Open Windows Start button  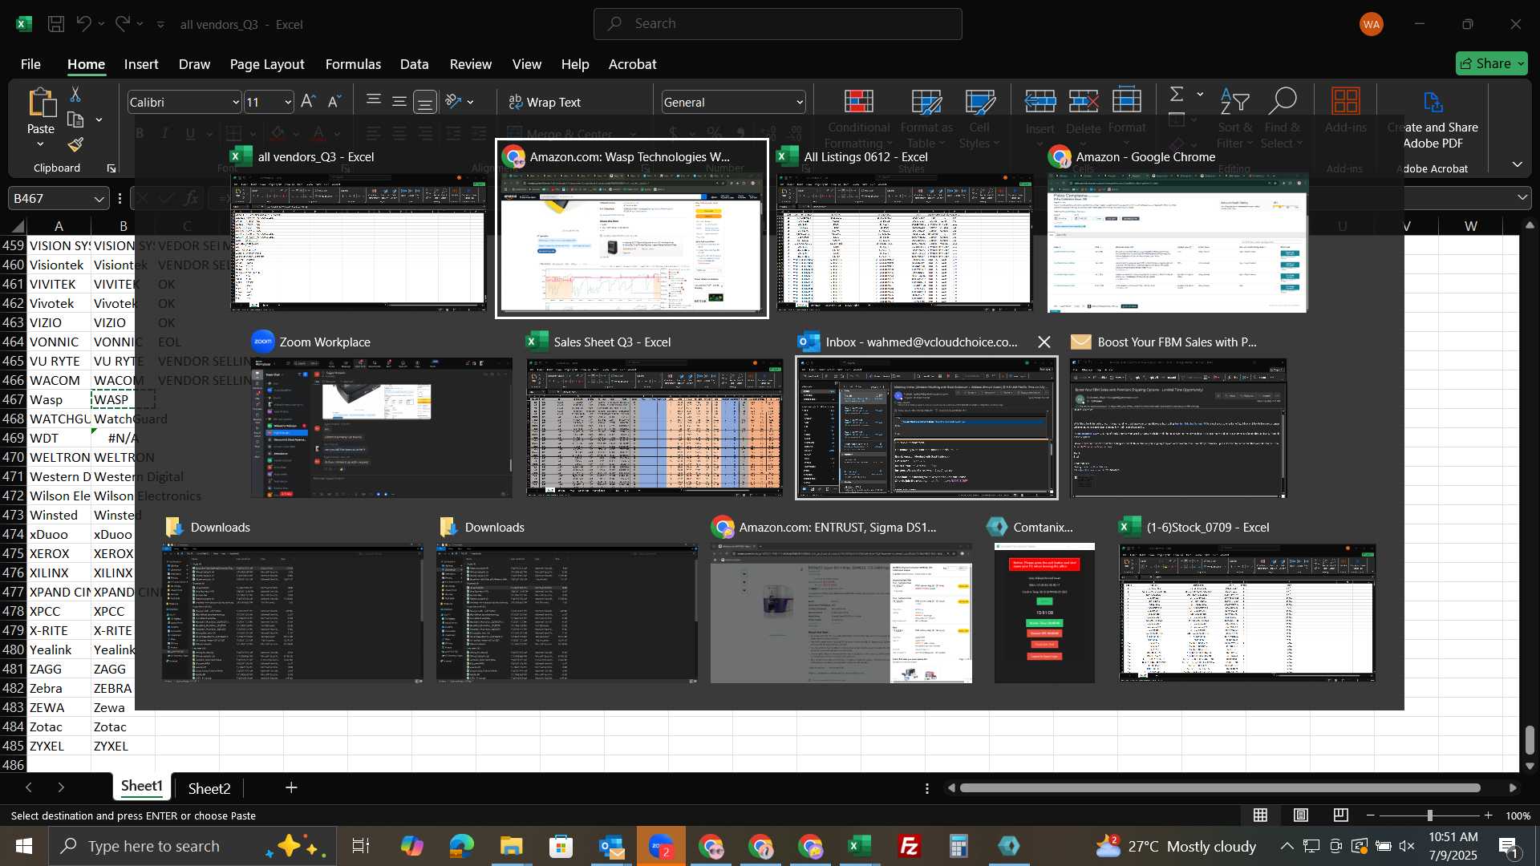click(x=24, y=846)
